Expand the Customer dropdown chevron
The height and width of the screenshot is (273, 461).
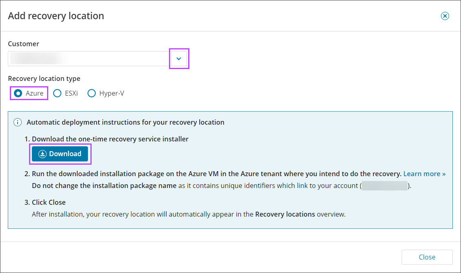click(x=179, y=59)
